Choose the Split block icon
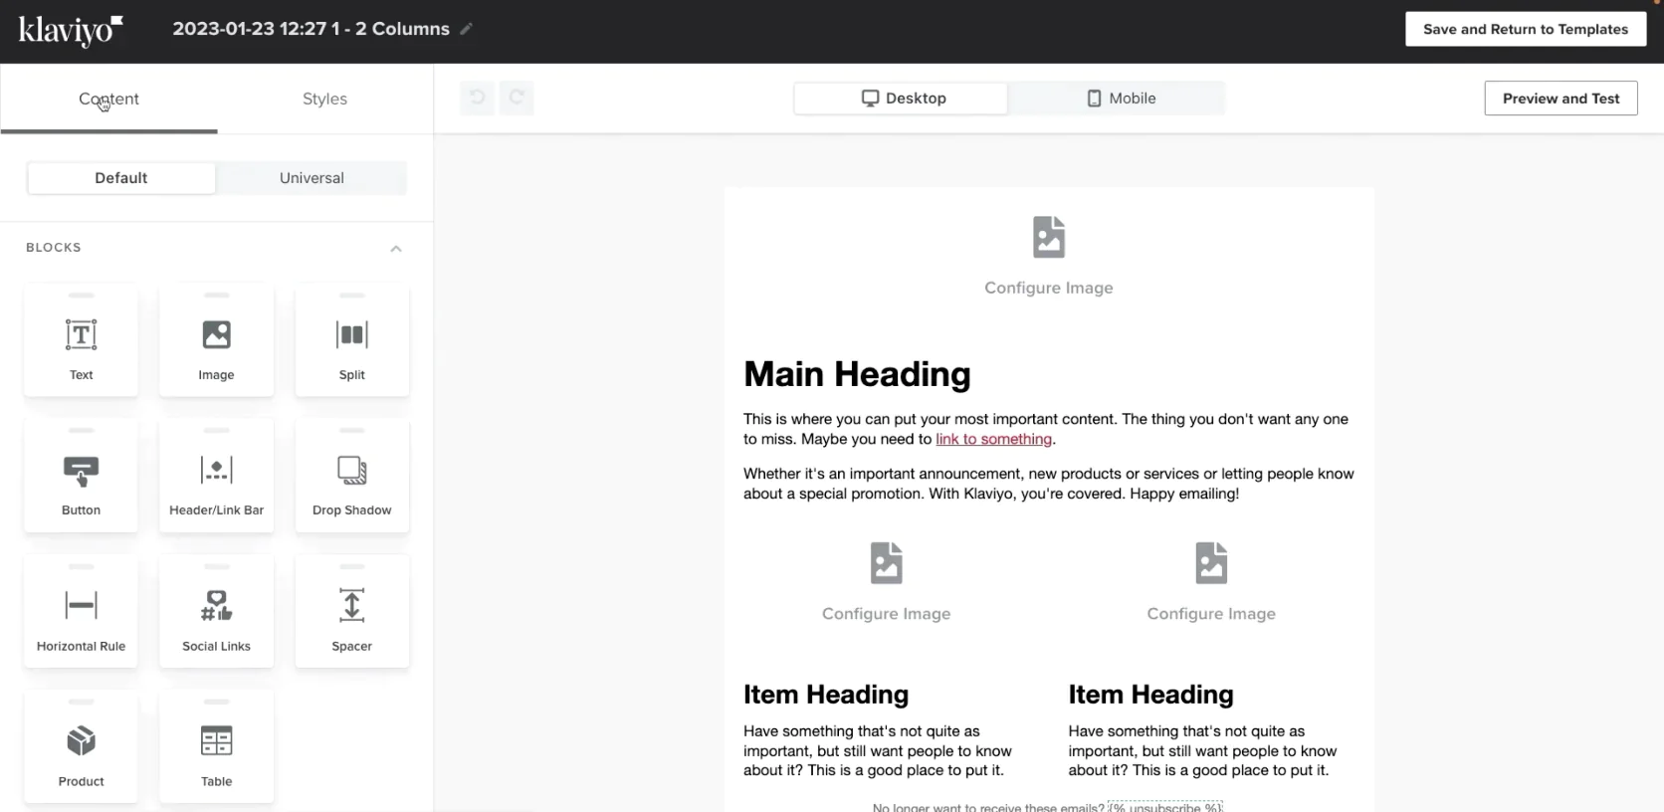Screen dimensions: 1664x812 pyautogui.click(x=351, y=335)
